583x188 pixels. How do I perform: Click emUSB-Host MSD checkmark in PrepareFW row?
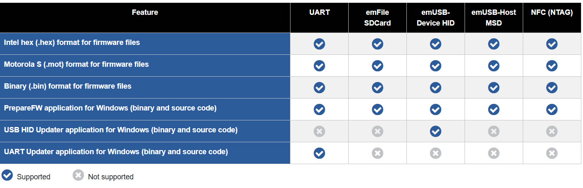[x=494, y=109]
